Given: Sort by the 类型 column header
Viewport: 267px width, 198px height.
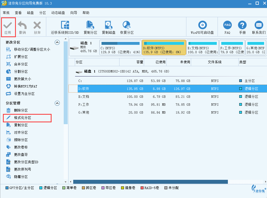Looking at the screenshot, I should (253, 62).
